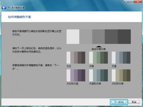The height and width of the screenshot is (107, 143).
Task: Click the window's maximize button
Action: point(132,1)
